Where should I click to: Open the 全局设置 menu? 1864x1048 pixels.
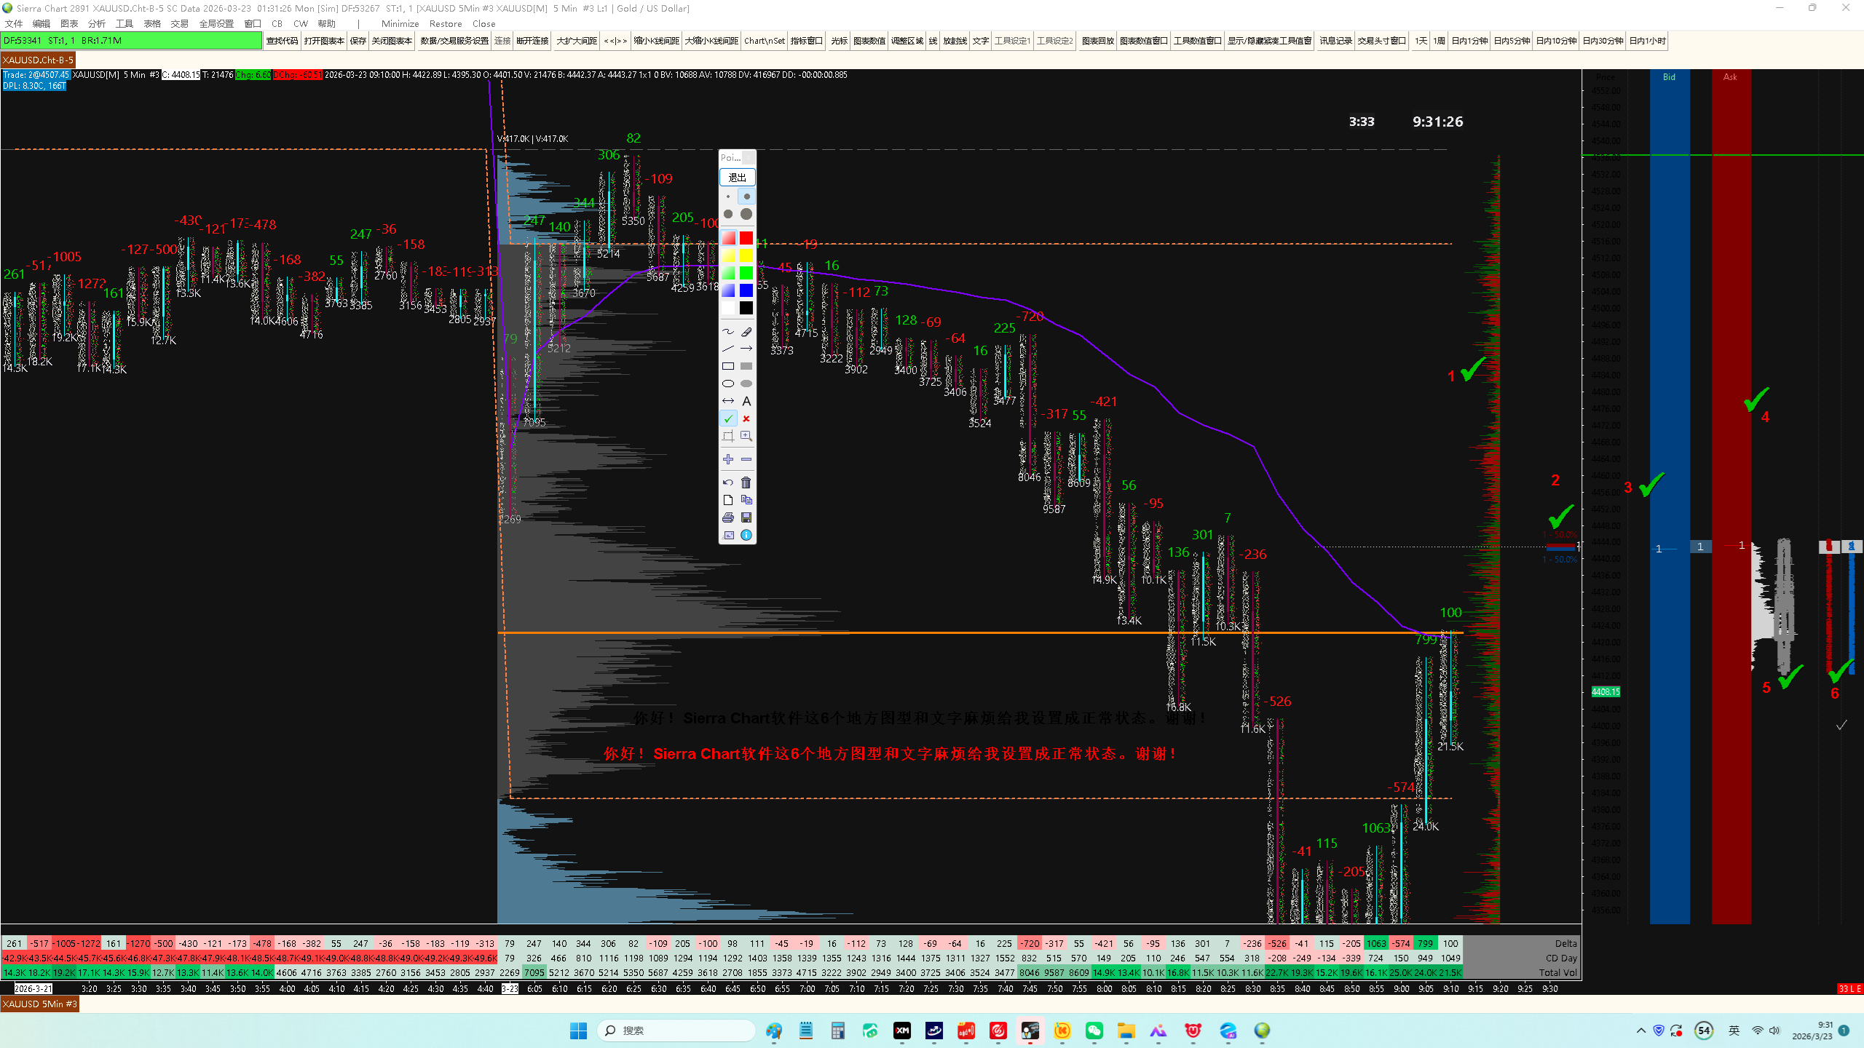coord(216,23)
